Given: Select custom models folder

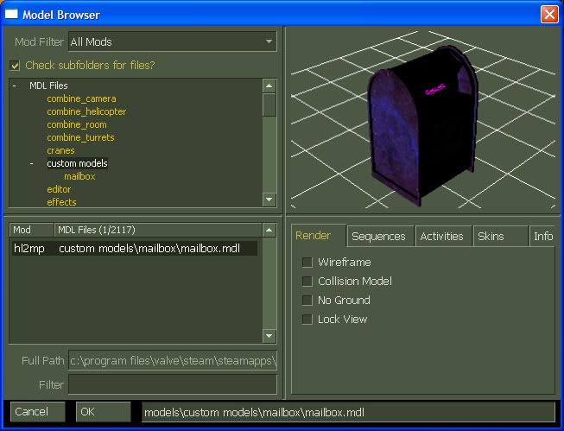Looking at the screenshot, I should [78, 163].
